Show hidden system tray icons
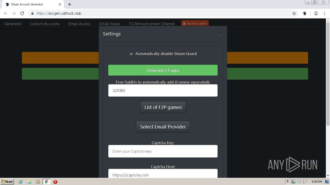This screenshot has width=330, height=185. pos(287,182)
